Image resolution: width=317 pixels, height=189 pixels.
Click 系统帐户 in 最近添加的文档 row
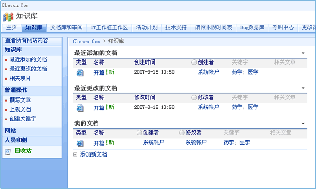click(208, 72)
